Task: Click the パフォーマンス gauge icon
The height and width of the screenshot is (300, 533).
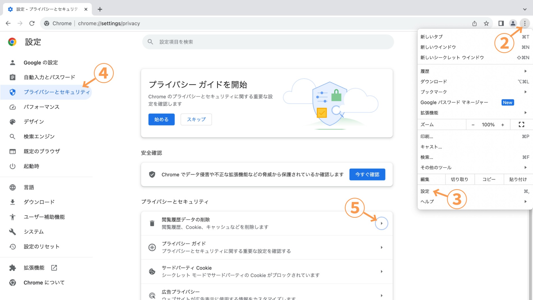Action: coord(12,107)
